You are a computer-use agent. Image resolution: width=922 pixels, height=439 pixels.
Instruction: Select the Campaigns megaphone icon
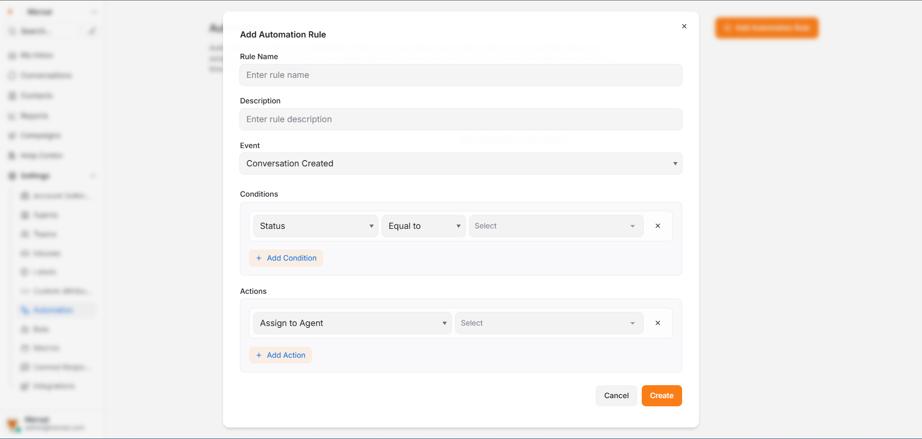(x=12, y=136)
